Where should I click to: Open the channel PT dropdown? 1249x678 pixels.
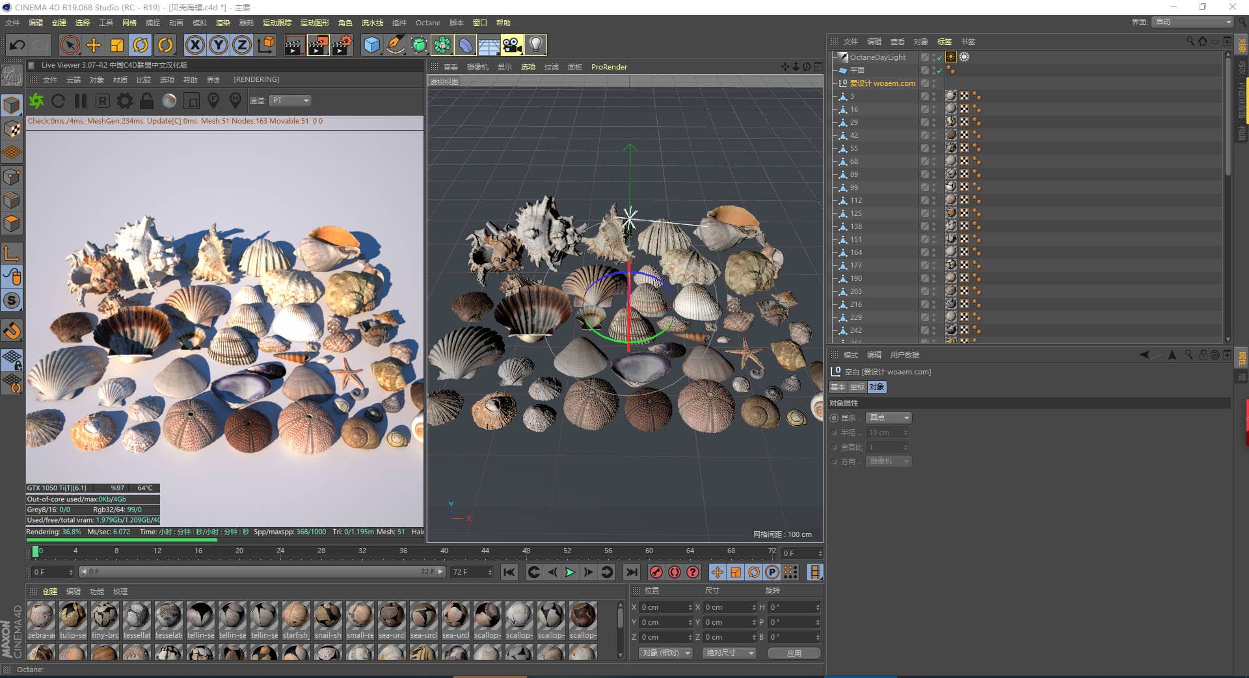[290, 101]
